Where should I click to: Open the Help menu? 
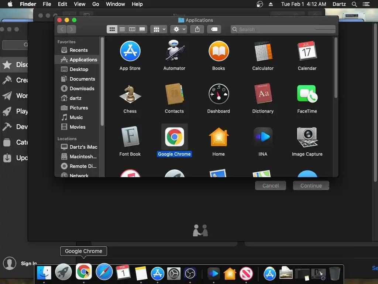(137, 4)
